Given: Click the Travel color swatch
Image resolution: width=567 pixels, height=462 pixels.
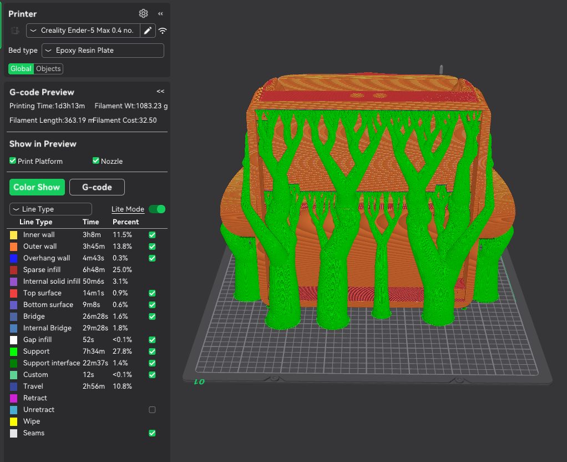Looking at the screenshot, I should [13, 386].
